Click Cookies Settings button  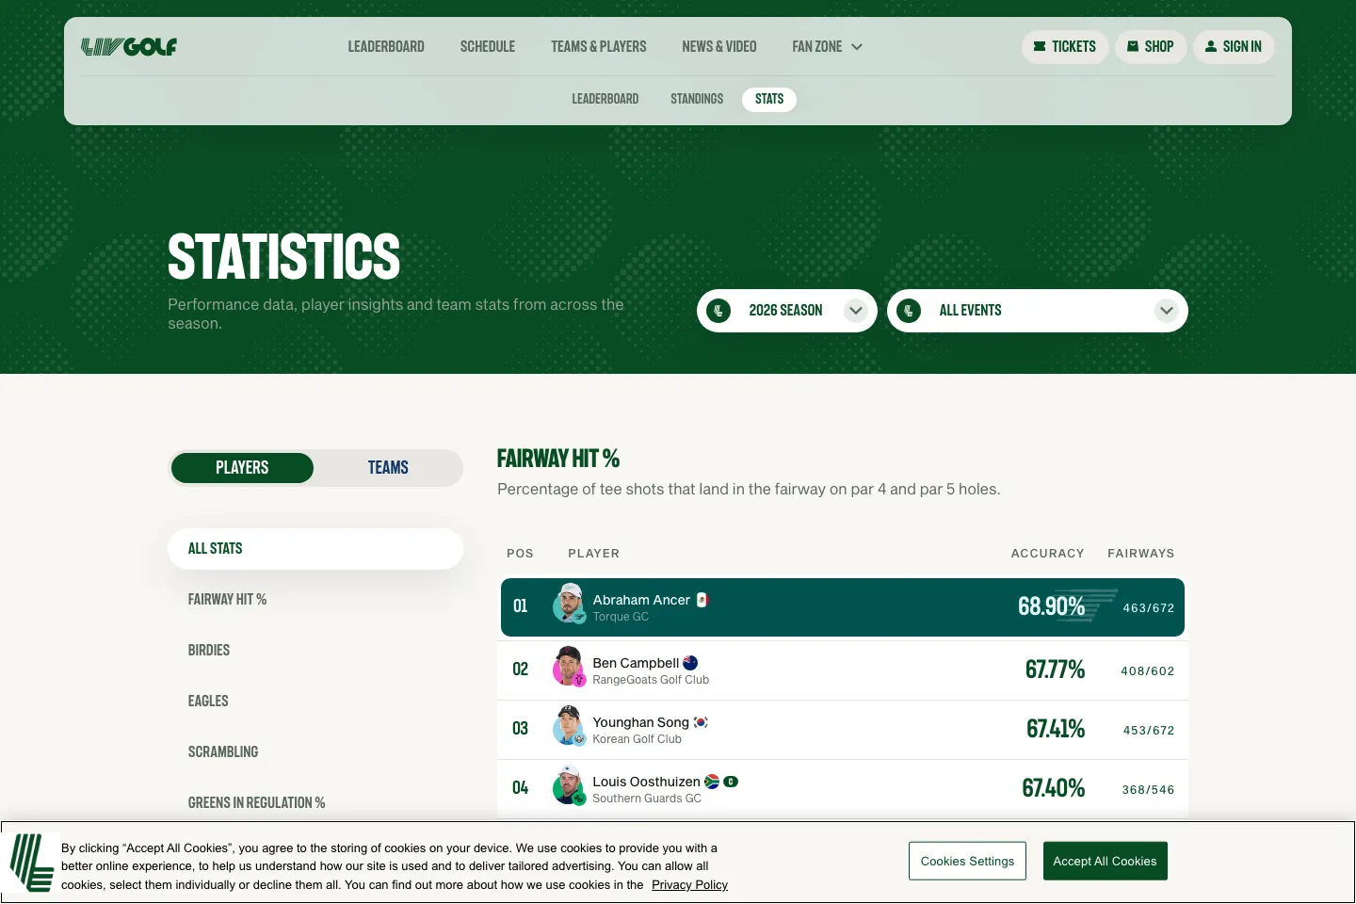(x=967, y=861)
